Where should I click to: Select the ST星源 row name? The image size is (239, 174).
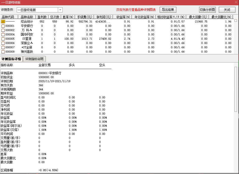(27, 39)
